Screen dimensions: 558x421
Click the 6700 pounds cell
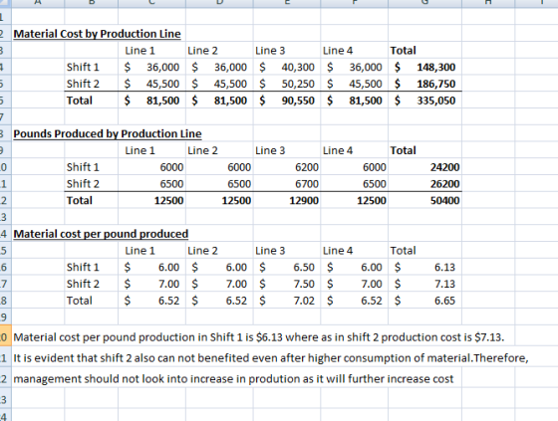pos(287,184)
